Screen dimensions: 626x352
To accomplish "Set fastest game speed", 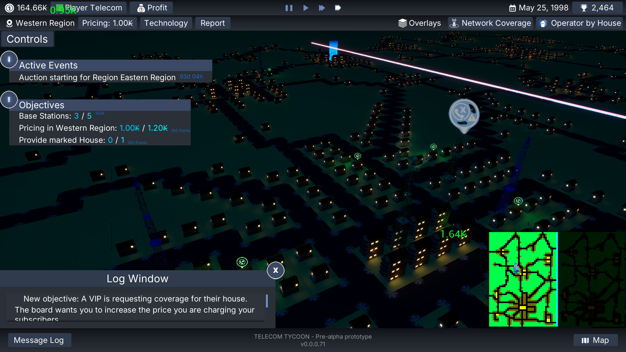I will click(338, 8).
